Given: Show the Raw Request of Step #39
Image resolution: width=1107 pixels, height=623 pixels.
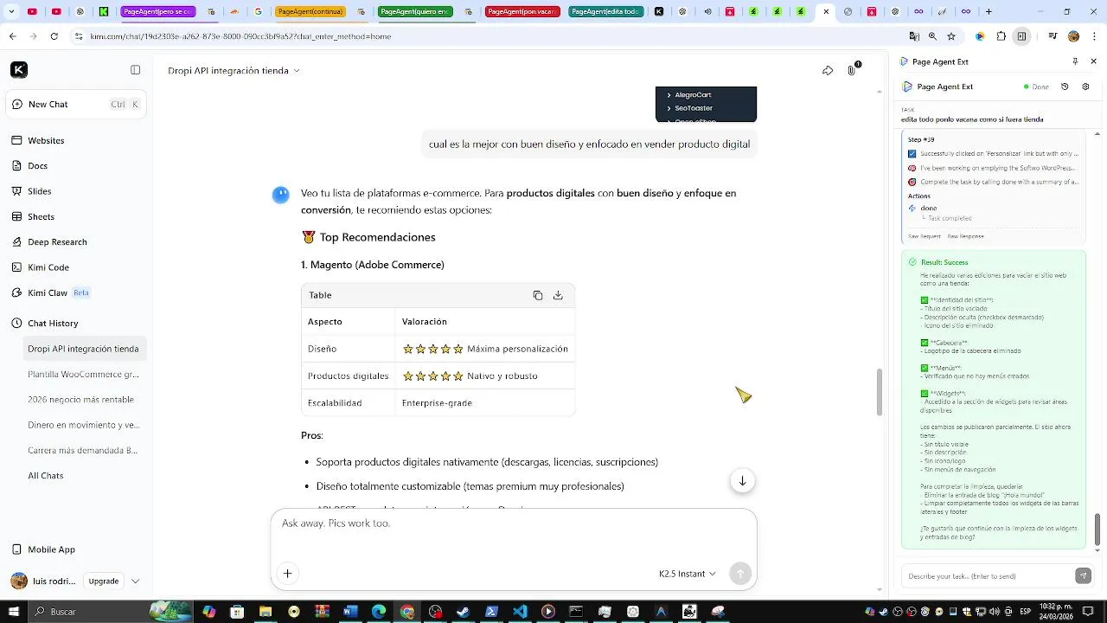Looking at the screenshot, I should (x=924, y=236).
